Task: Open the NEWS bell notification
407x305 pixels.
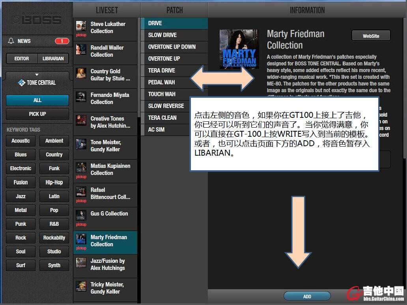Action: (x=11, y=41)
